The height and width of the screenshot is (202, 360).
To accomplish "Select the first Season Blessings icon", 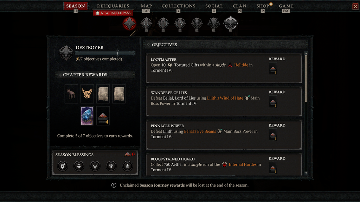I will click(63, 166).
